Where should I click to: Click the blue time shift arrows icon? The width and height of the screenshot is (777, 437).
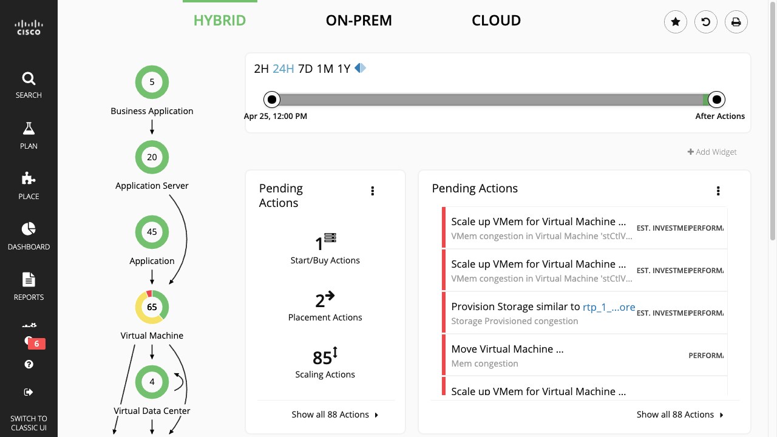(361, 68)
